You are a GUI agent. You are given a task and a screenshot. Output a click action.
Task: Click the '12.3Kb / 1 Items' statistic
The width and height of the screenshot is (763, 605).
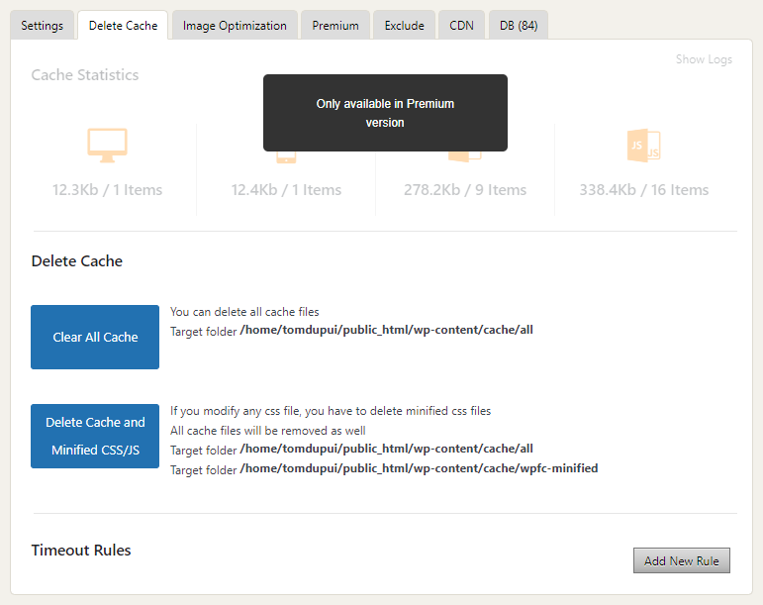[107, 190]
